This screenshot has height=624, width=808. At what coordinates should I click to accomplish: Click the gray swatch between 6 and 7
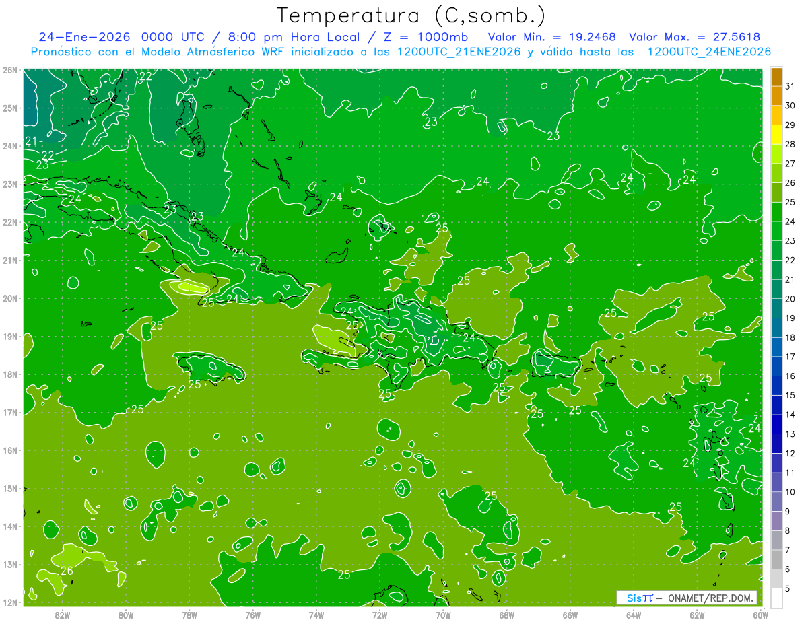click(776, 559)
